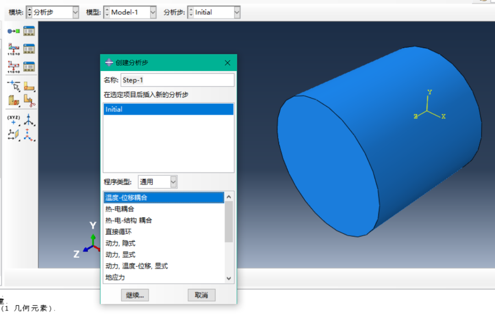Choose 热-电耦合 from the procedure list

(120, 209)
